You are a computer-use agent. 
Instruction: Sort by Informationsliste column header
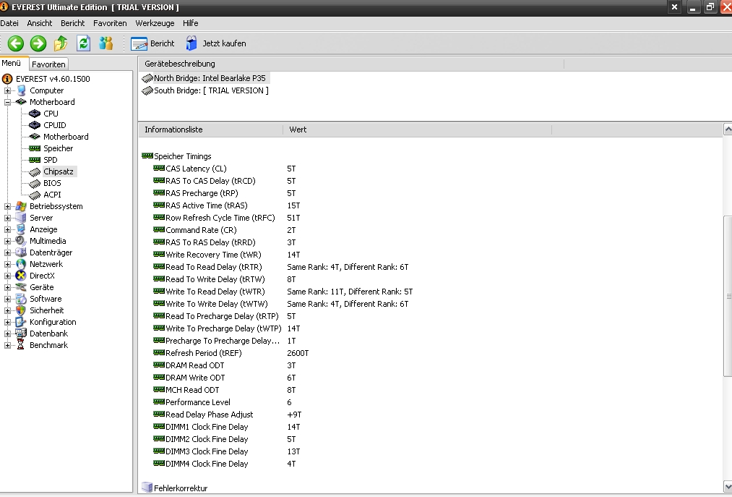210,129
